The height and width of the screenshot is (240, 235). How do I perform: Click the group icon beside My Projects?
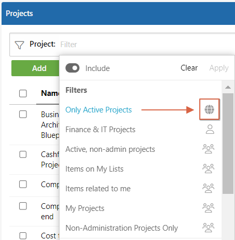(x=208, y=208)
